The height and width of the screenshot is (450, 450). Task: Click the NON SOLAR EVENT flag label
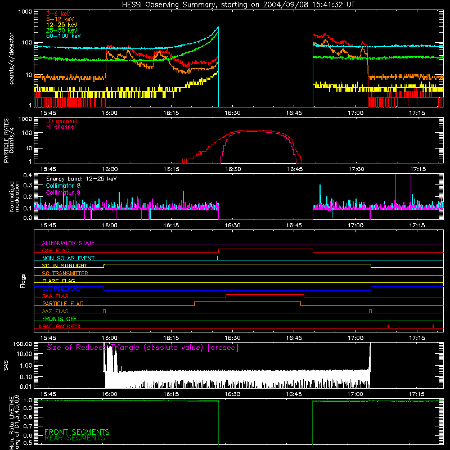coord(68,258)
